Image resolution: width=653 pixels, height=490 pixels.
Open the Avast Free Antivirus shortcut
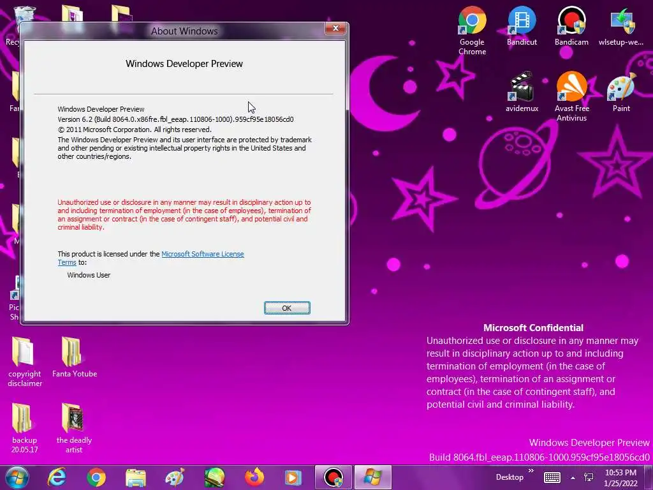(x=571, y=97)
